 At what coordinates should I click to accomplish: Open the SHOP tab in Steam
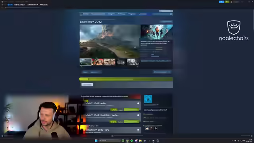10,5
